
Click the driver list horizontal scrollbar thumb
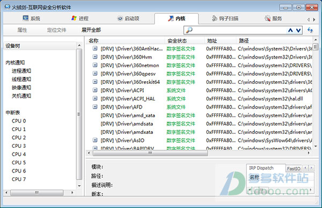pyautogui.click(x=150, y=153)
